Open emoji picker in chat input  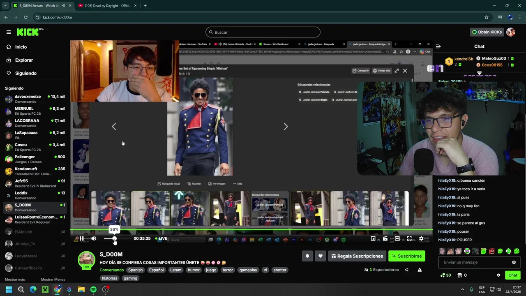click(514, 262)
